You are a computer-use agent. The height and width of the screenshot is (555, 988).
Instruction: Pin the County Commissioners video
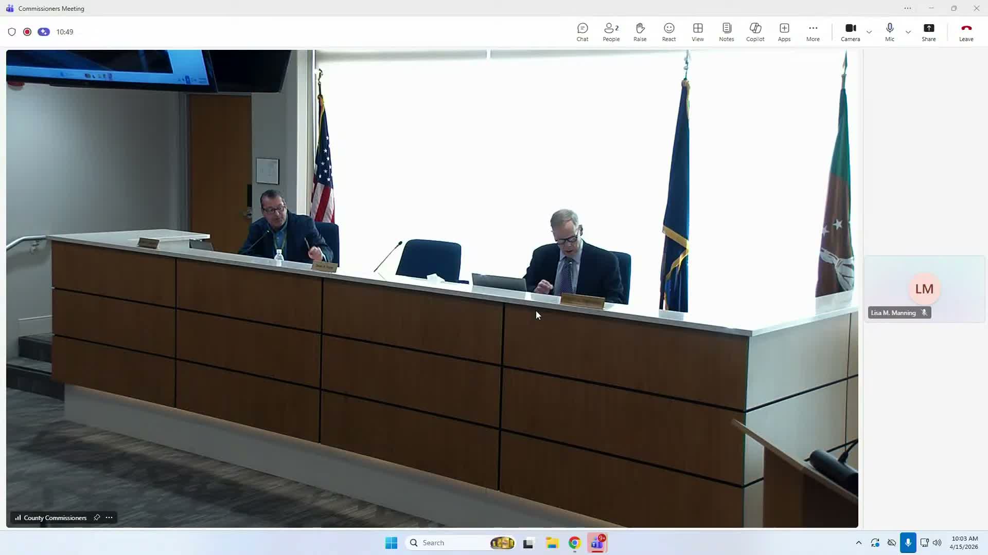[97, 517]
